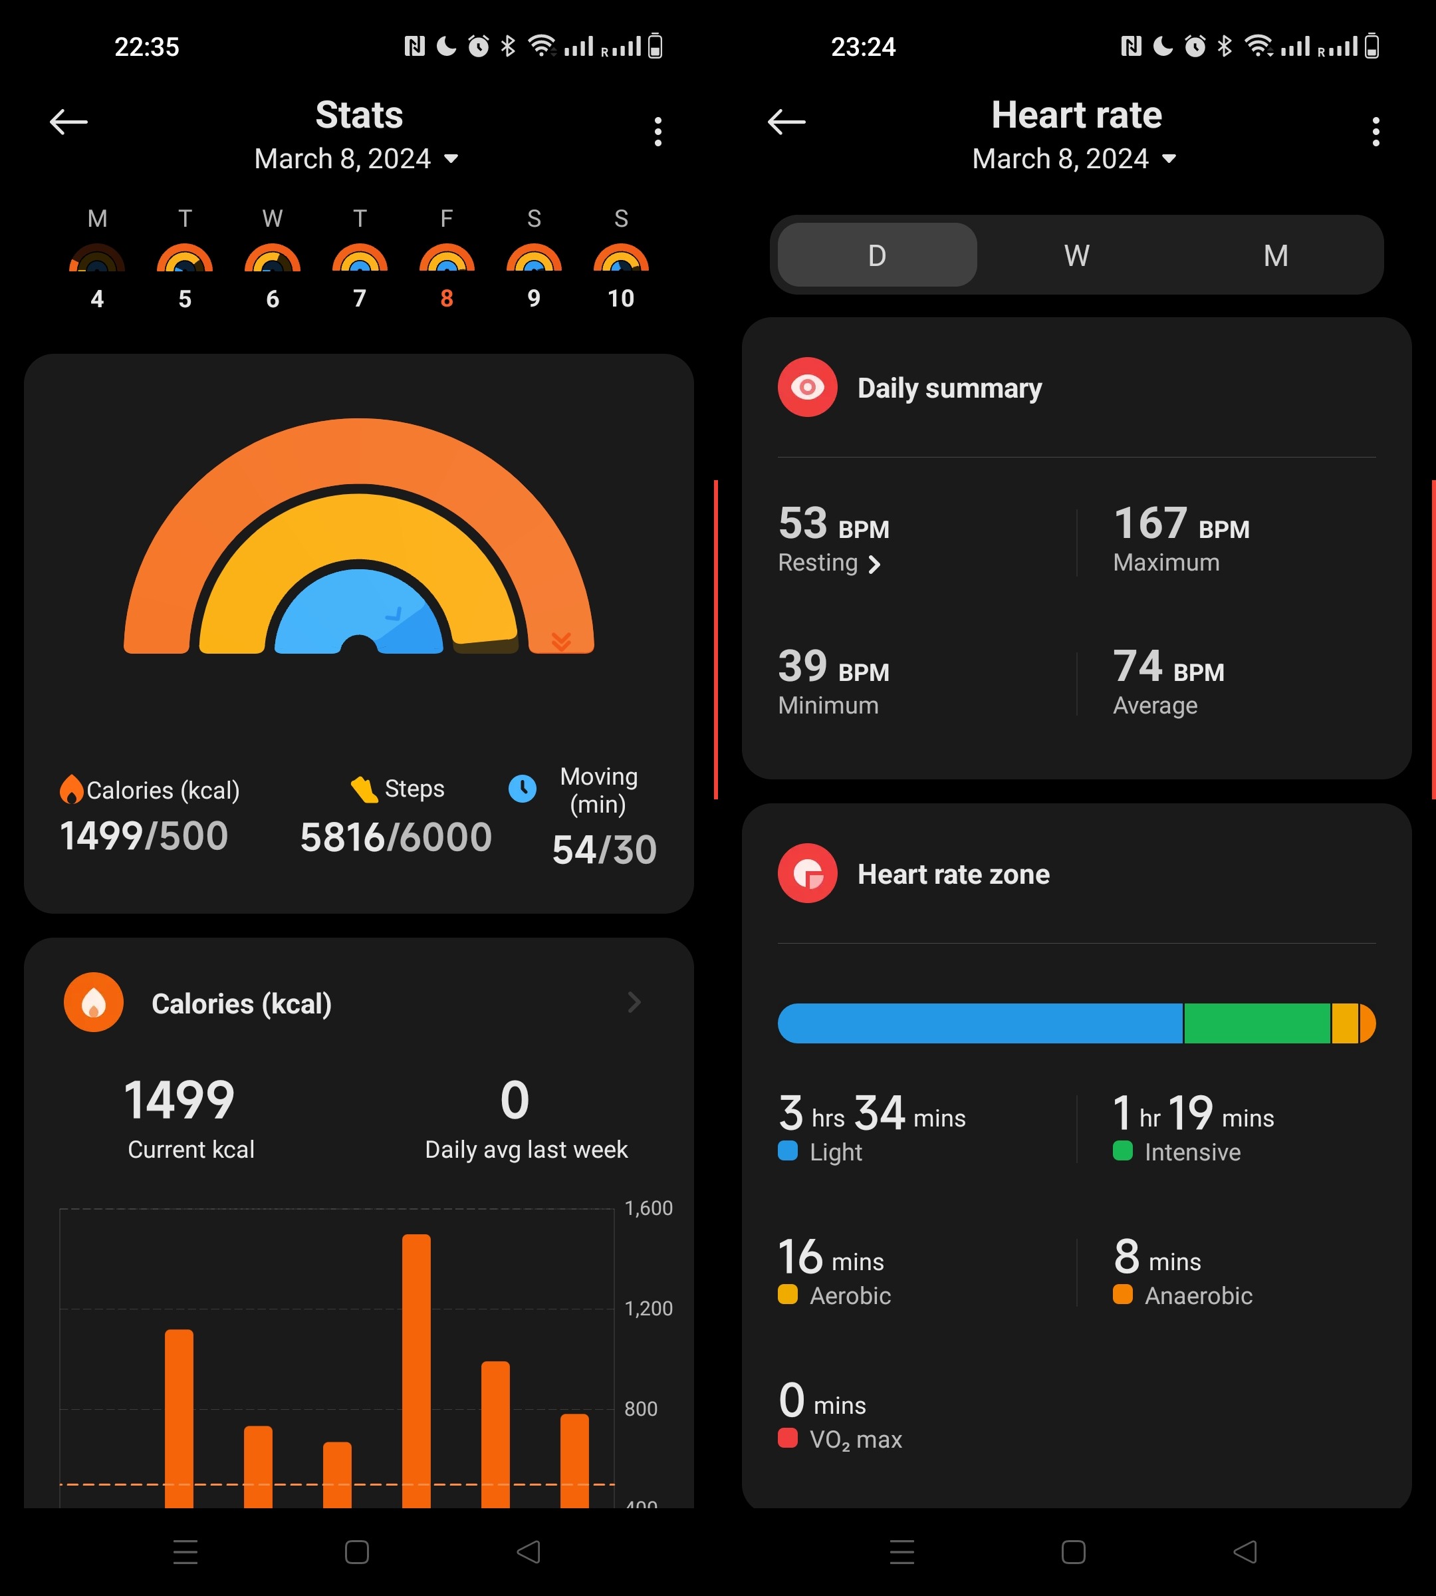Click the back arrow on Stats screen
Screen dimensions: 1436x1596
pos(70,122)
